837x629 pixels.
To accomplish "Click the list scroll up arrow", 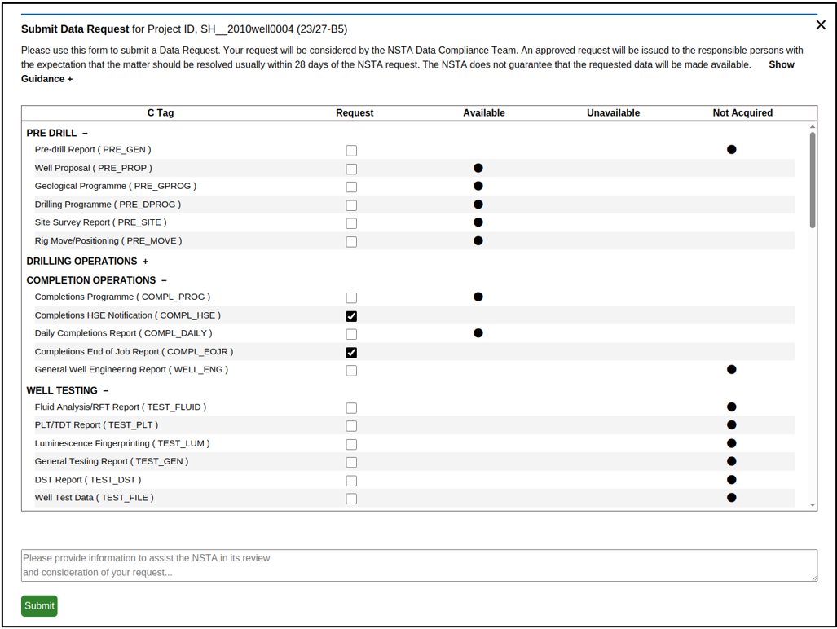I will [813, 127].
